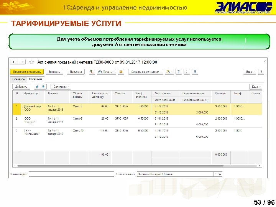Move row down with blue down arrow
This screenshot has width=276, height=207.
tap(43, 87)
